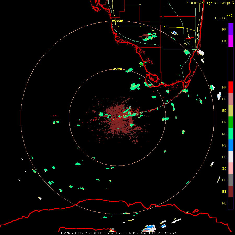The height and width of the screenshot is (235, 235).
Task: Click the 'GR' legend label text
Action: 224,99
